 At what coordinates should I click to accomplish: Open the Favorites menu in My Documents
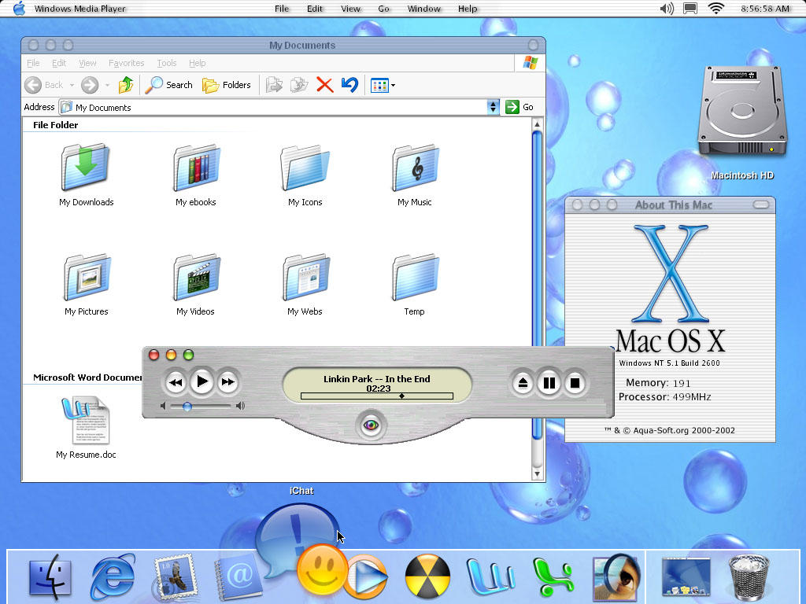126,63
